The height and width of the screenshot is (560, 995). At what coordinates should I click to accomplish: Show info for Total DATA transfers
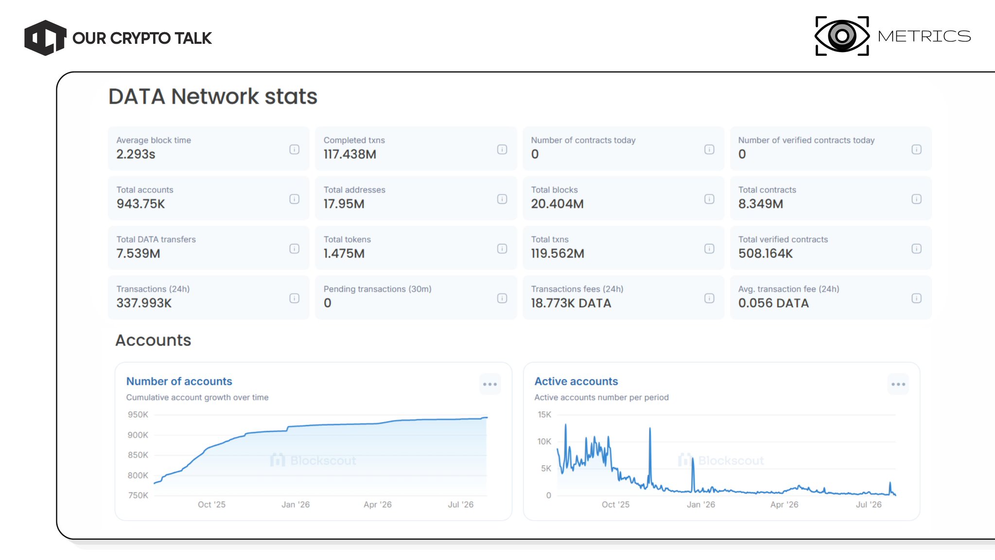coord(295,248)
